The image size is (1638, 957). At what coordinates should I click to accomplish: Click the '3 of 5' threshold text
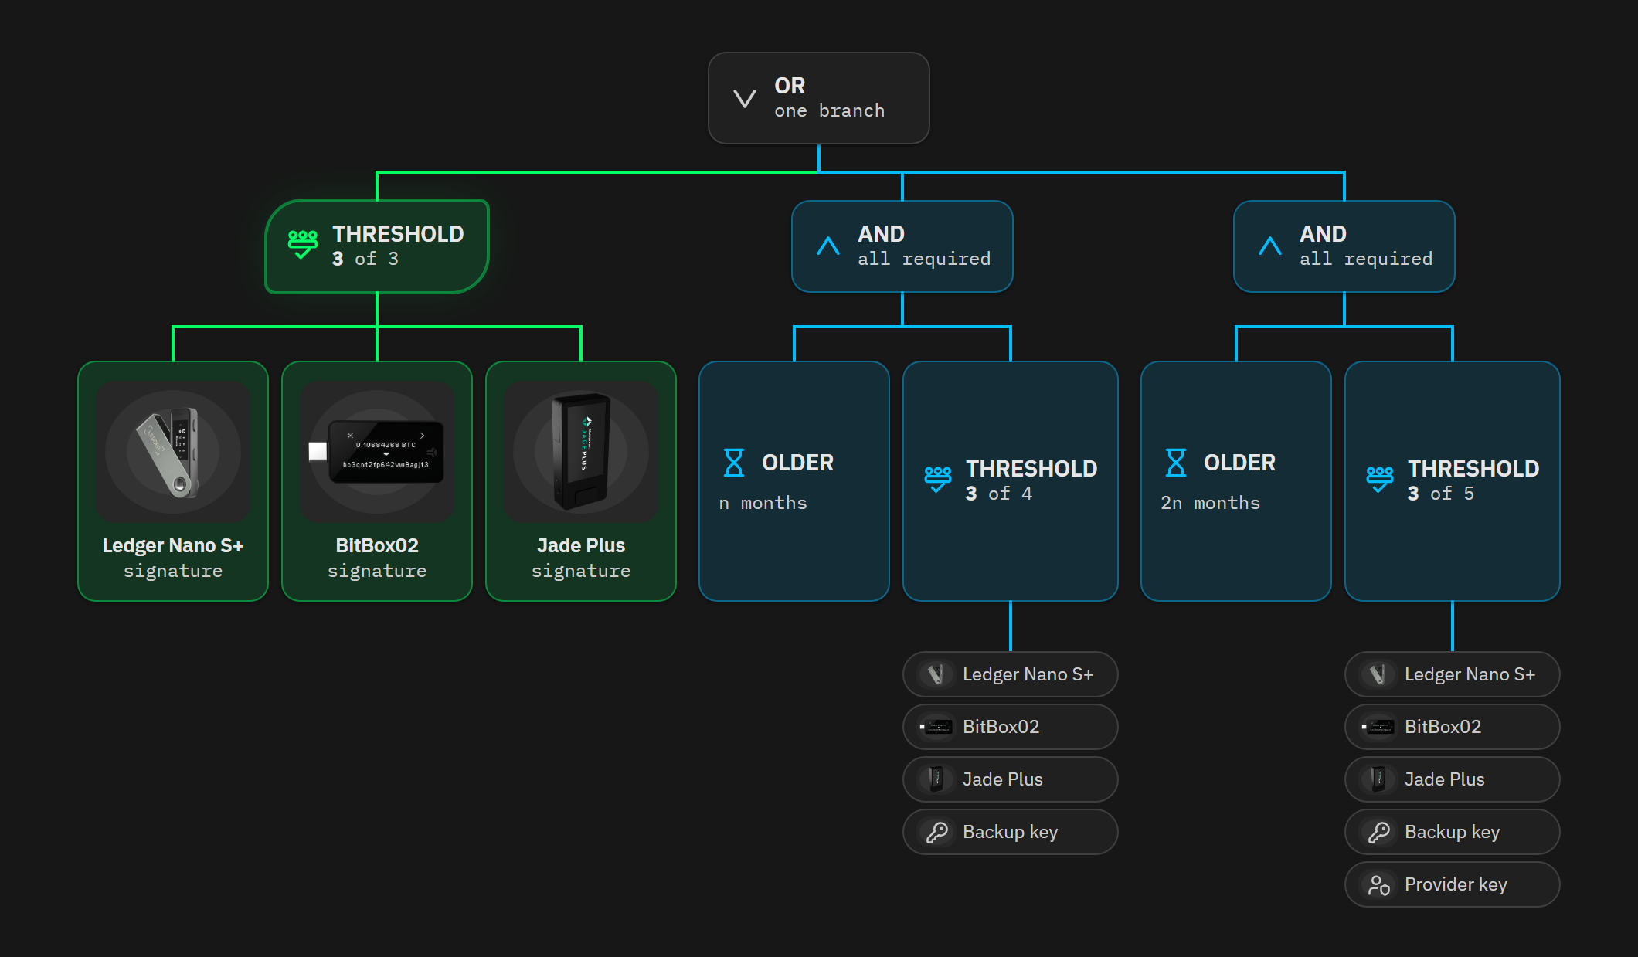point(1441,494)
